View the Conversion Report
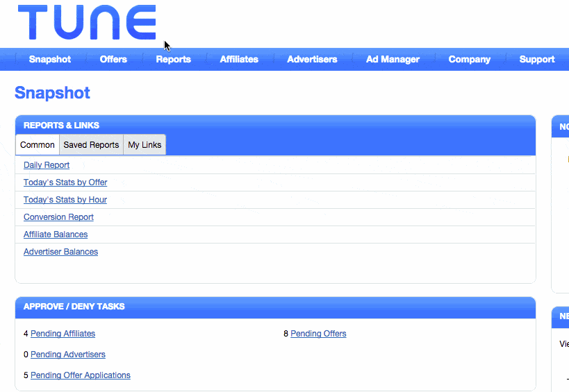The image size is (569, 392). [58, 217]
